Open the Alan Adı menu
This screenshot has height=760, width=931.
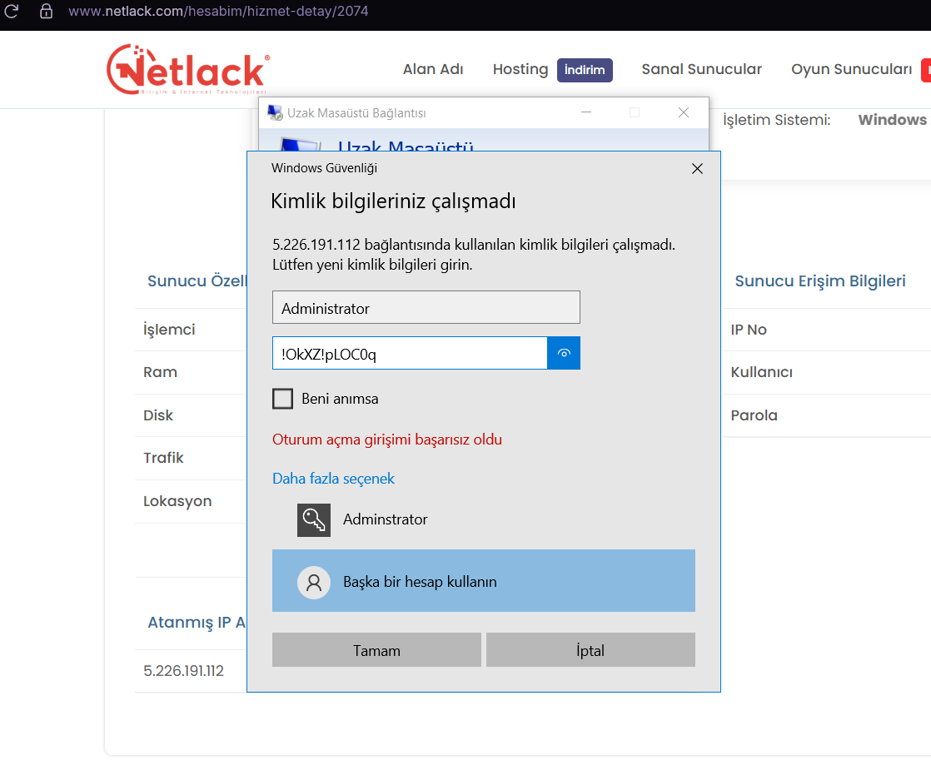click(x=433, y=69)
